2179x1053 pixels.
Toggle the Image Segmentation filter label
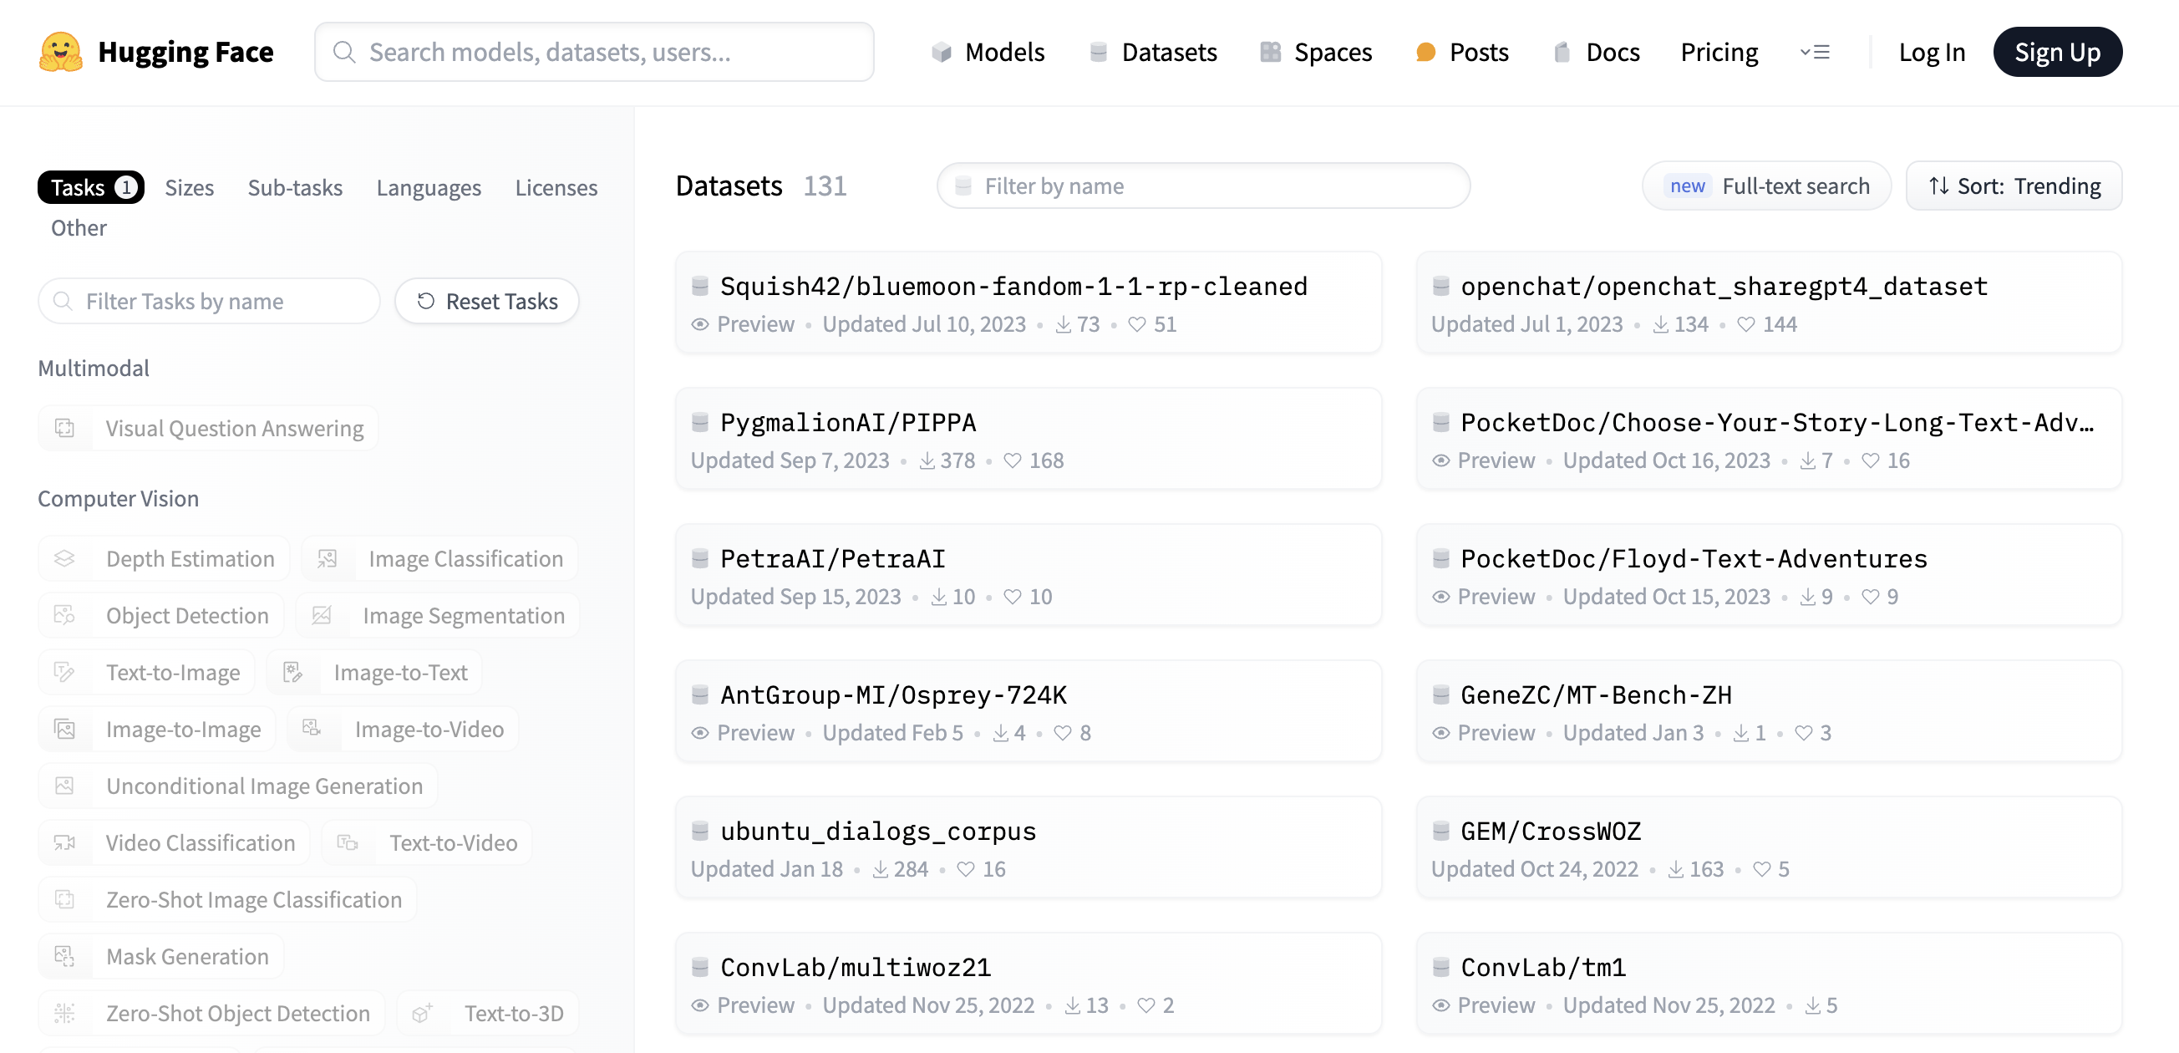464,615
